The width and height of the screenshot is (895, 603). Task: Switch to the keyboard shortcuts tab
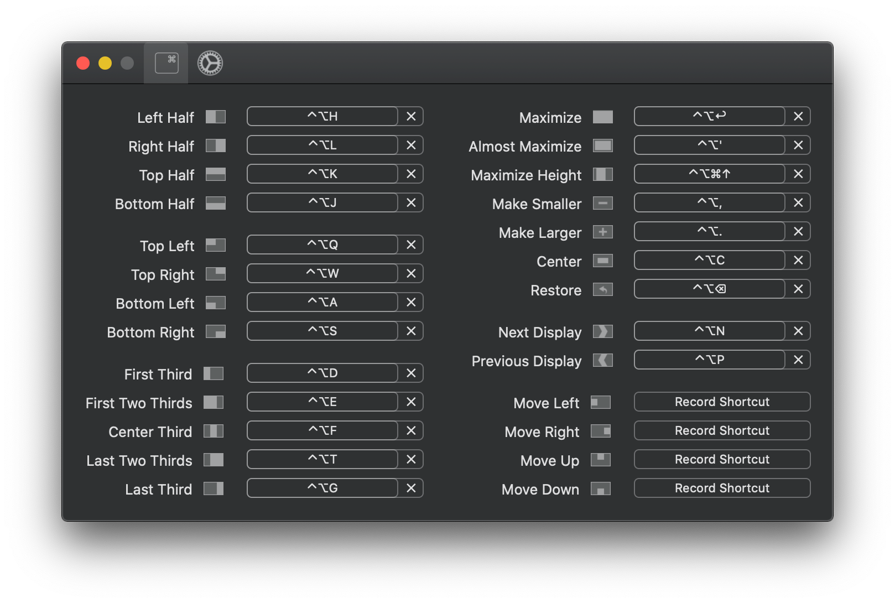[x=166, y=63]
